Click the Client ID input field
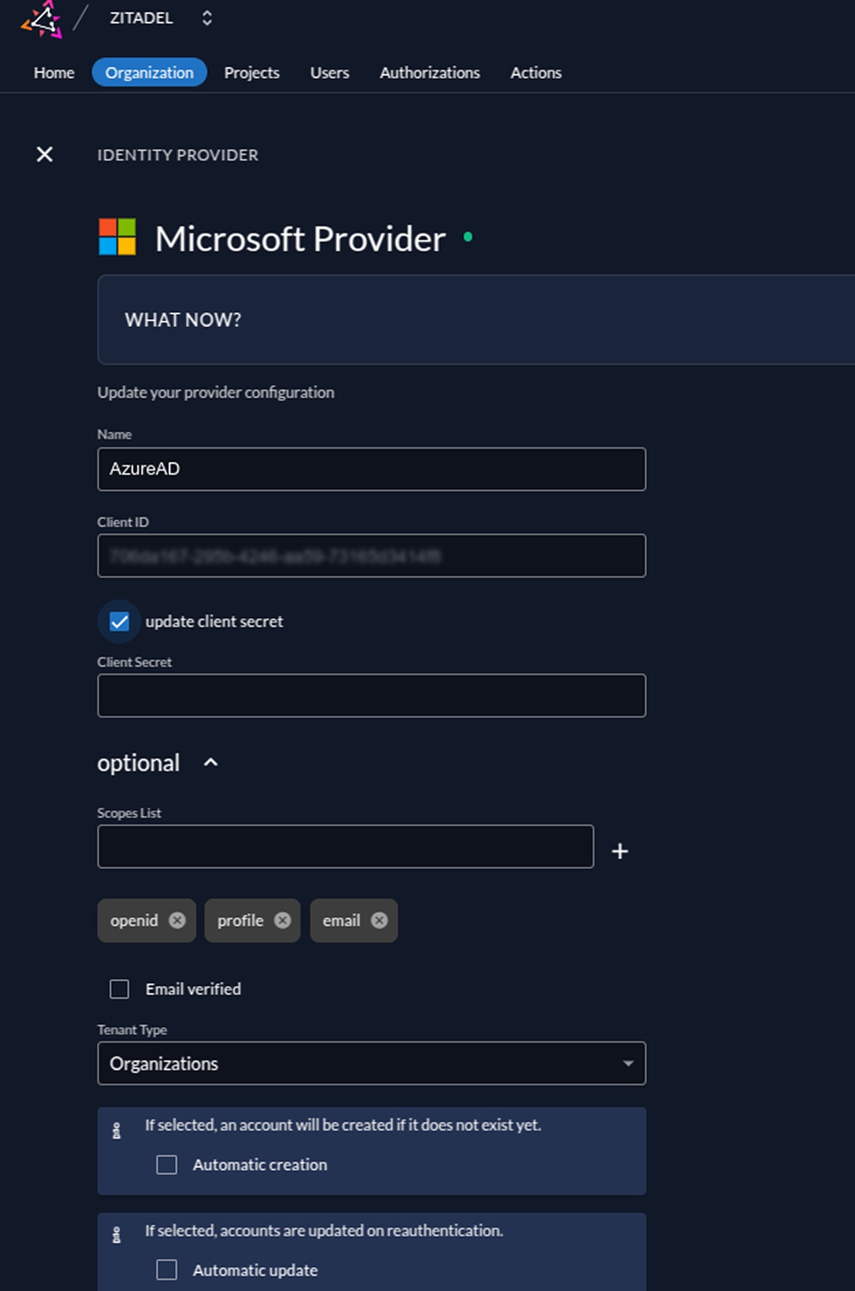The height and width of the screenshot is (1291, 855). 371,556
